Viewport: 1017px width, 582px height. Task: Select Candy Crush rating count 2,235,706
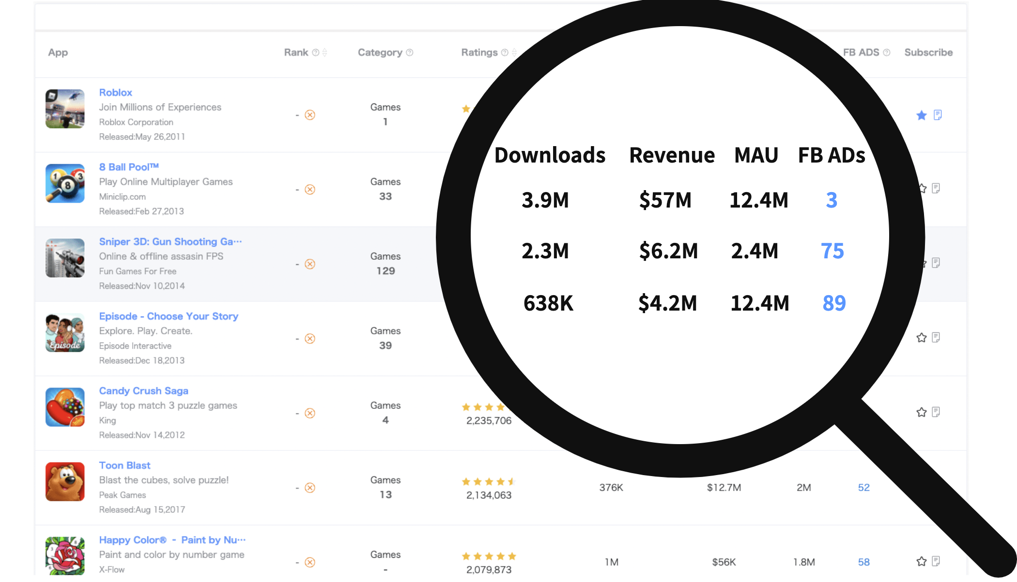[x=489, y=420]
